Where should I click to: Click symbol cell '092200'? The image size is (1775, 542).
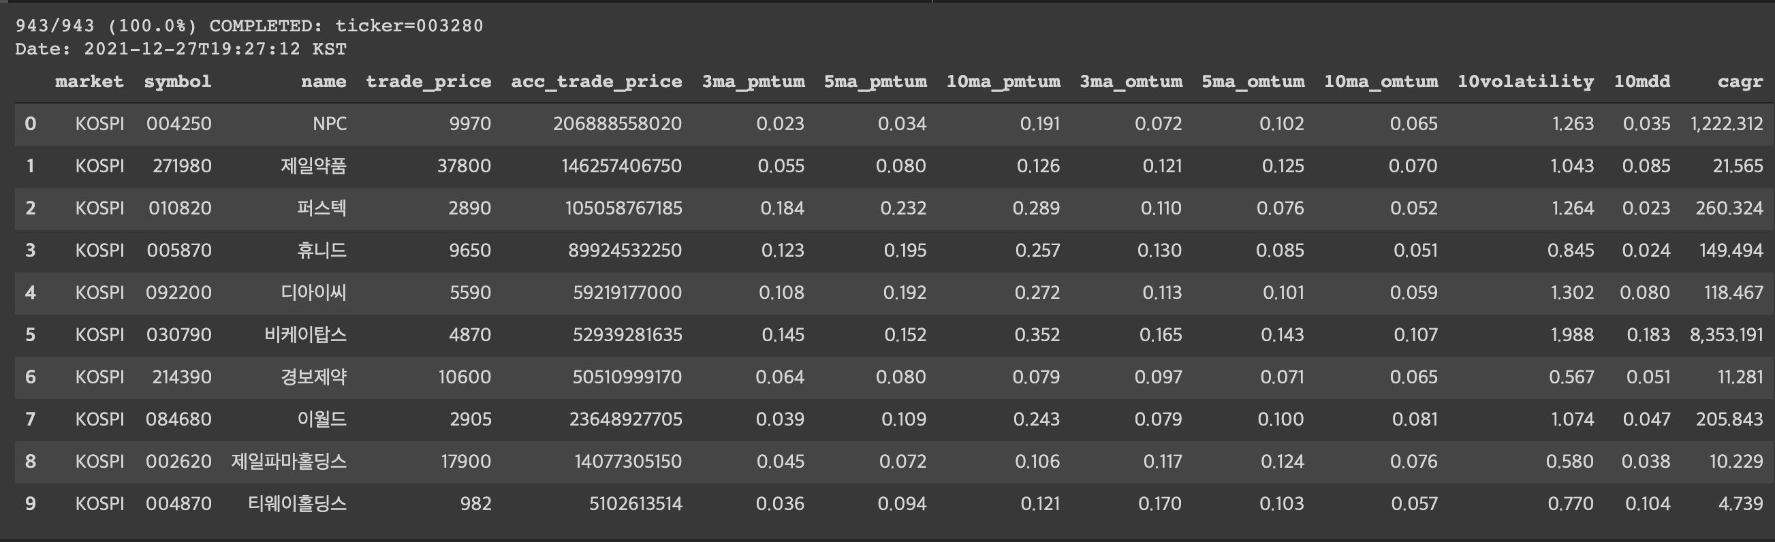178,293
